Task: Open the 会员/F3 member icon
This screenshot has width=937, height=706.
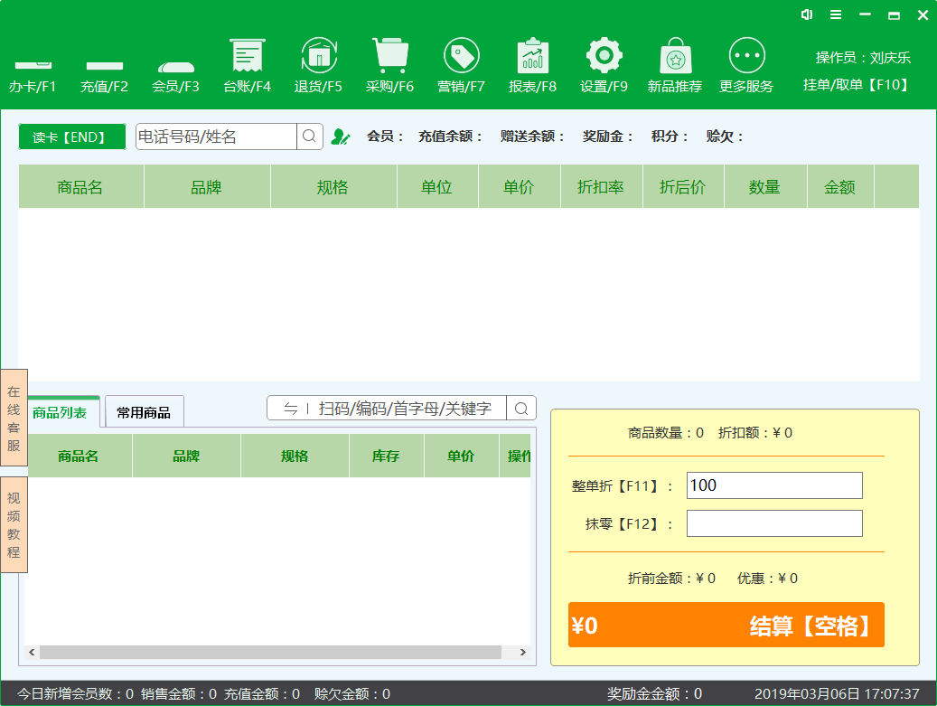Action: [175, 65]
